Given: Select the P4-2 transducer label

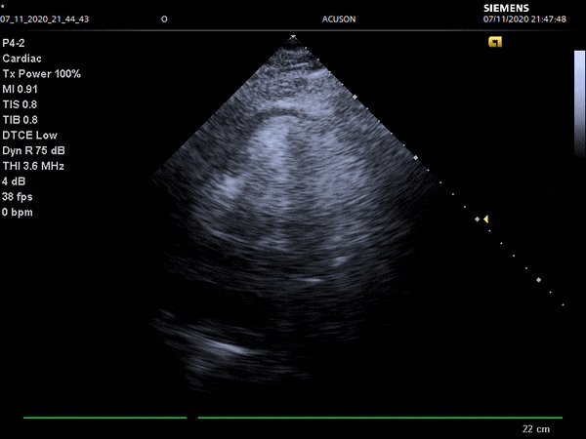Looking at the screenshot, I should (x=14, y=43).
